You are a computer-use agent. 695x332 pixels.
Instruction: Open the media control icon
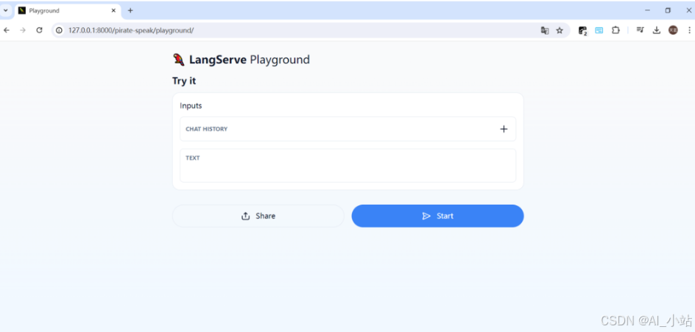point(640,30)
